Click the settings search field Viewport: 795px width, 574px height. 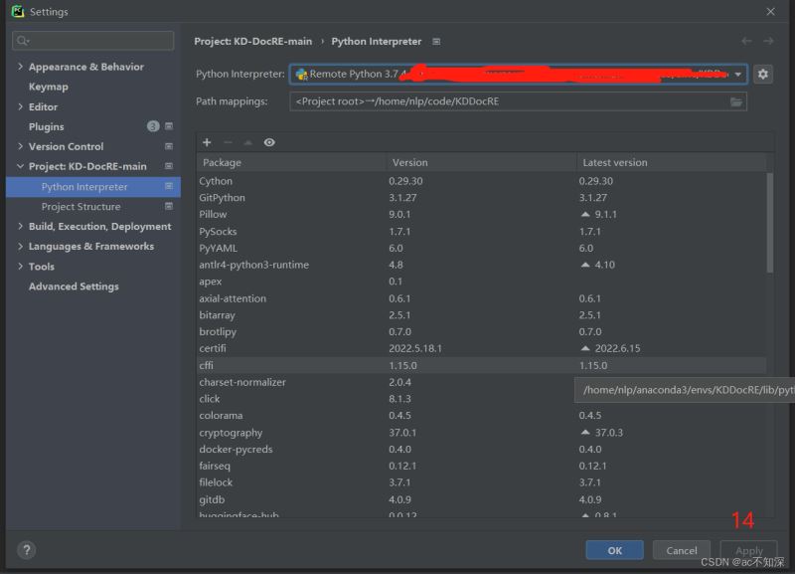[93, 41]
